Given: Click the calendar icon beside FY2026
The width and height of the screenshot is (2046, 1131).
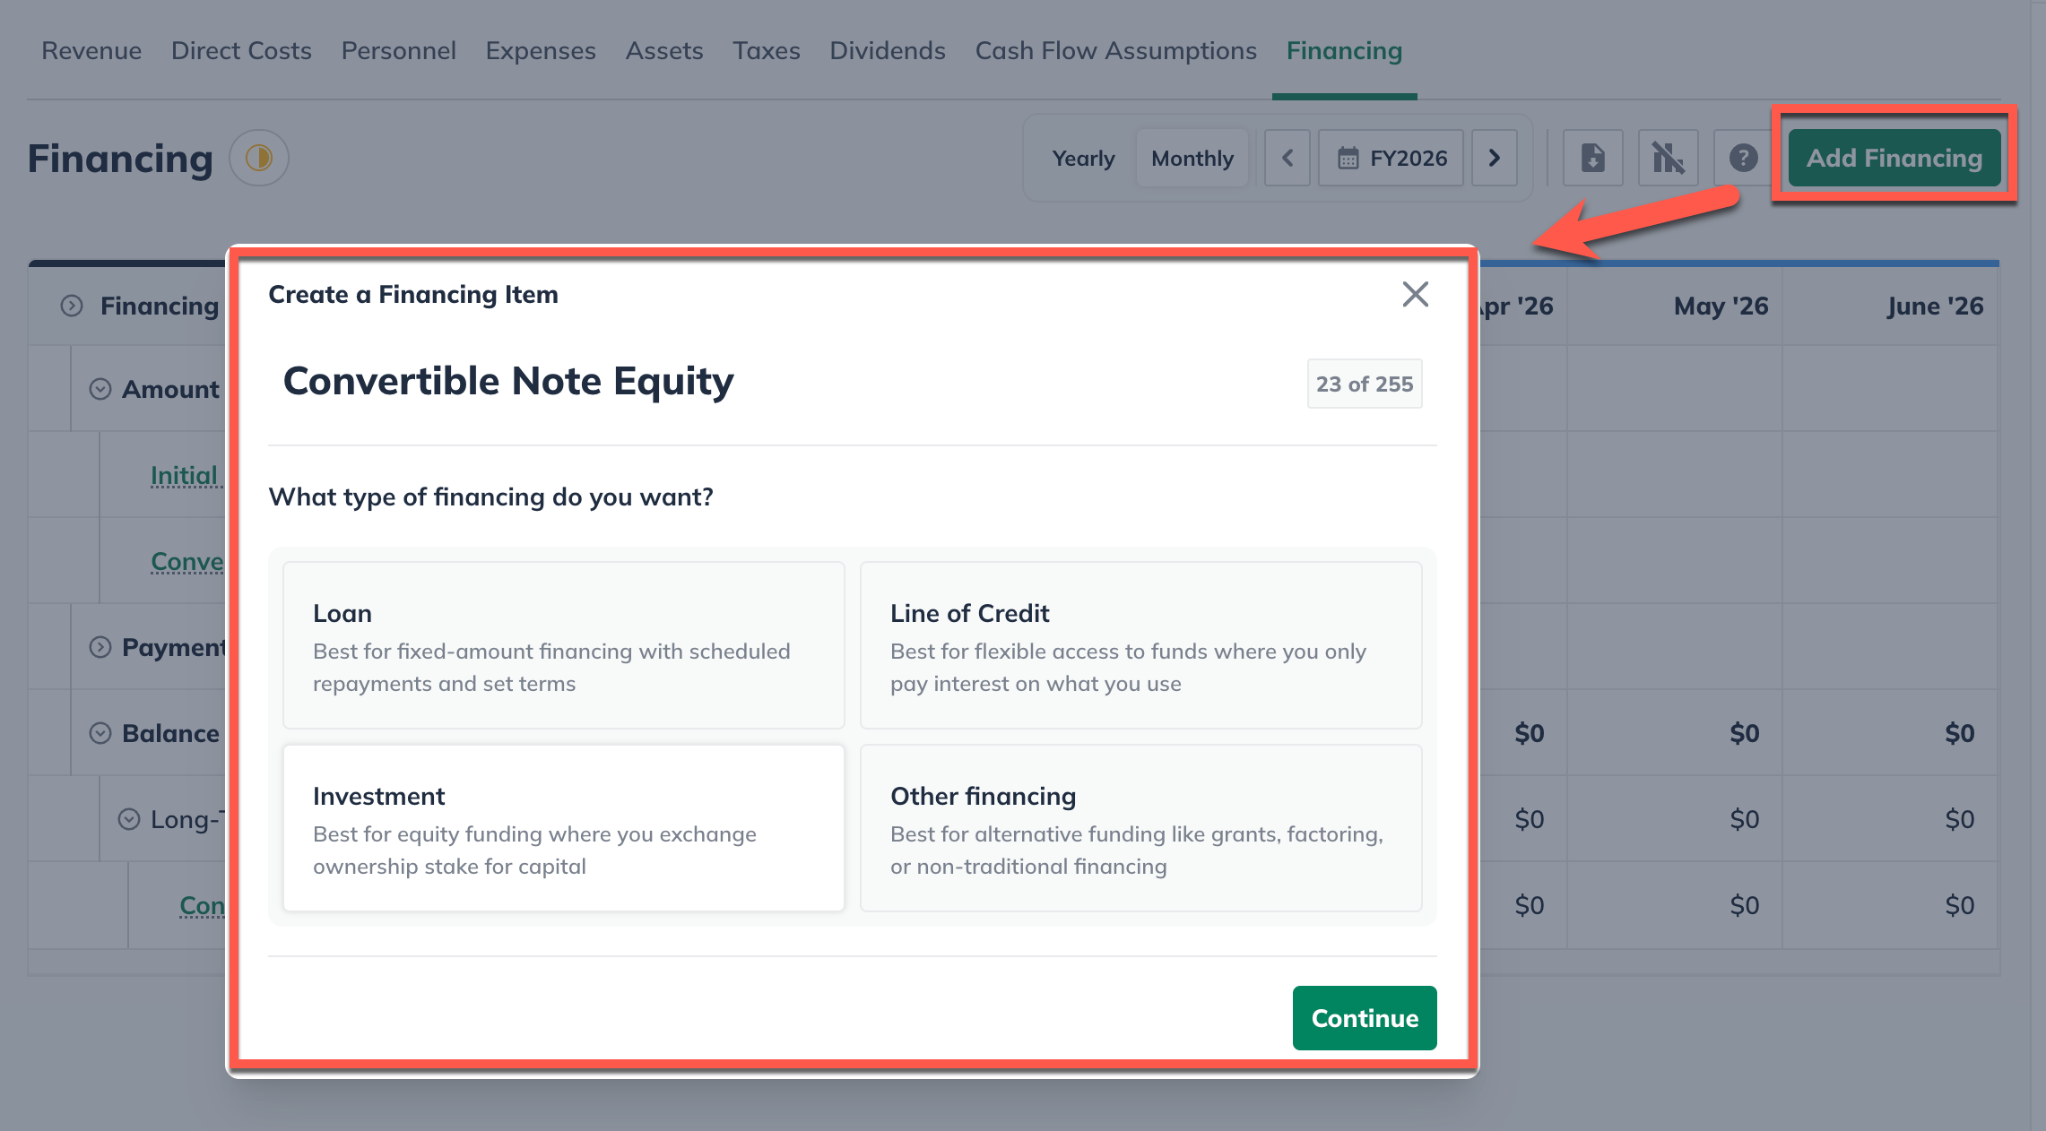Looking at the screenshot, I should click(1349, 158).
